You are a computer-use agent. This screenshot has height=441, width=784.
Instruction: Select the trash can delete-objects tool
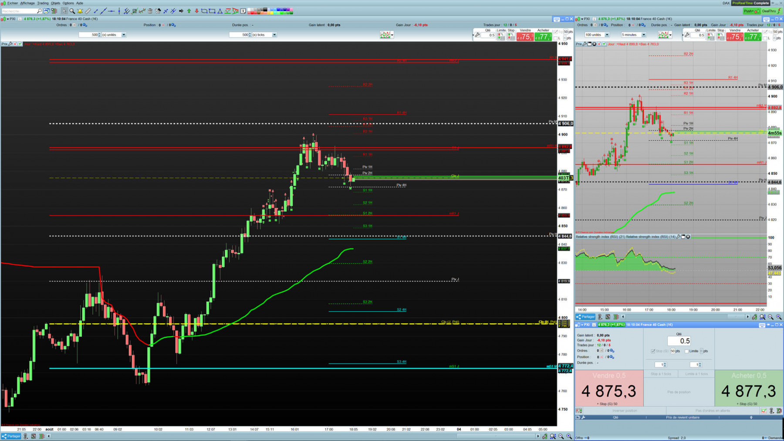pos(150,11)
